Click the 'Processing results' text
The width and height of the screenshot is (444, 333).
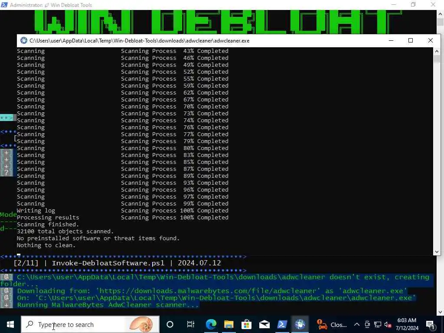tap(48, 218)
